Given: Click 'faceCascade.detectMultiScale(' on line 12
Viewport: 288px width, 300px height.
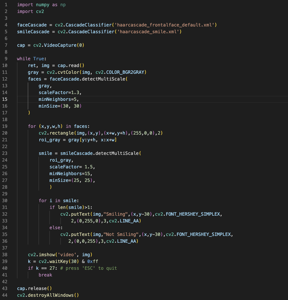Looking at the screenshot, I should (x=88, y=79).
